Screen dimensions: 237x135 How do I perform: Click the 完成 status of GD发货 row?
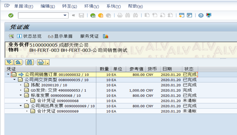[x=187, y=90]
